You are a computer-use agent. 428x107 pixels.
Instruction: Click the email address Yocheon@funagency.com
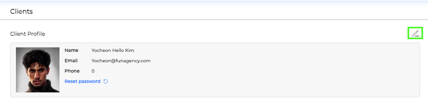click(x=121, y=61)
